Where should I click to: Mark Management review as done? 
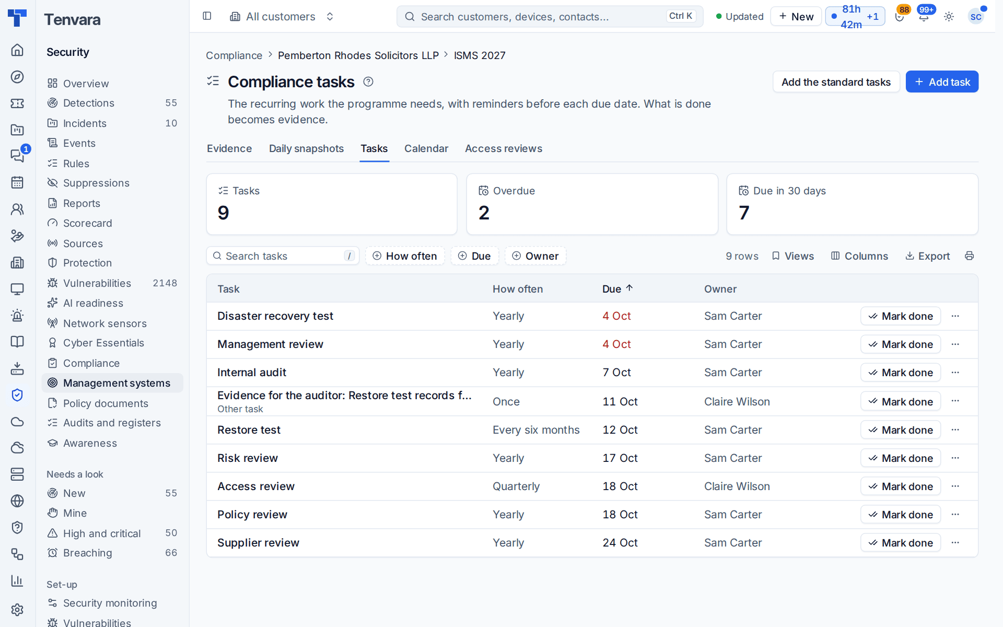click(x=901, y=344)
